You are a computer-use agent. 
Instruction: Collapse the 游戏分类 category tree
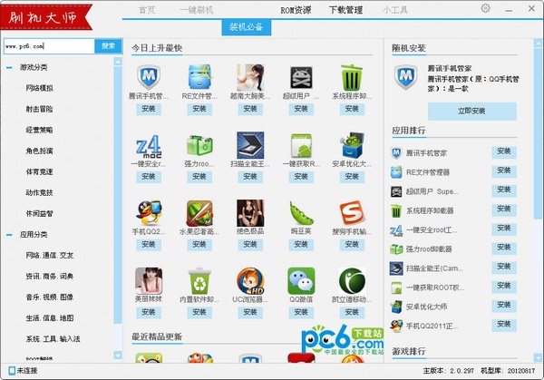coord(9,68)
